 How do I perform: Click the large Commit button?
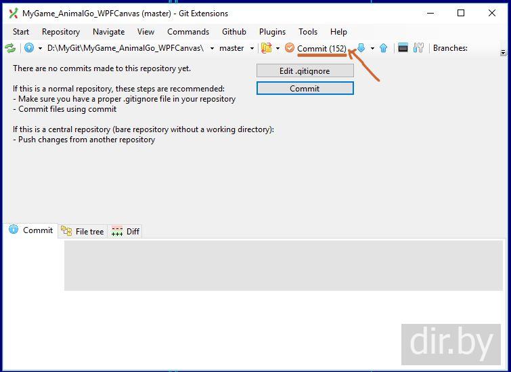point(305,88)
